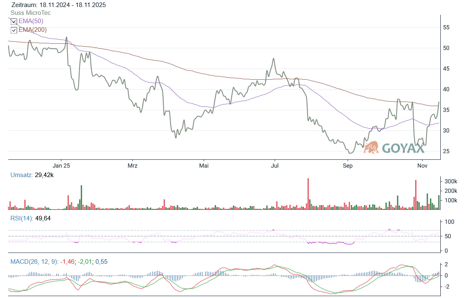The width and height of the screenshot is (470, 298).
Task: Click the Nov x-axis marker
Action: point(422,166)
